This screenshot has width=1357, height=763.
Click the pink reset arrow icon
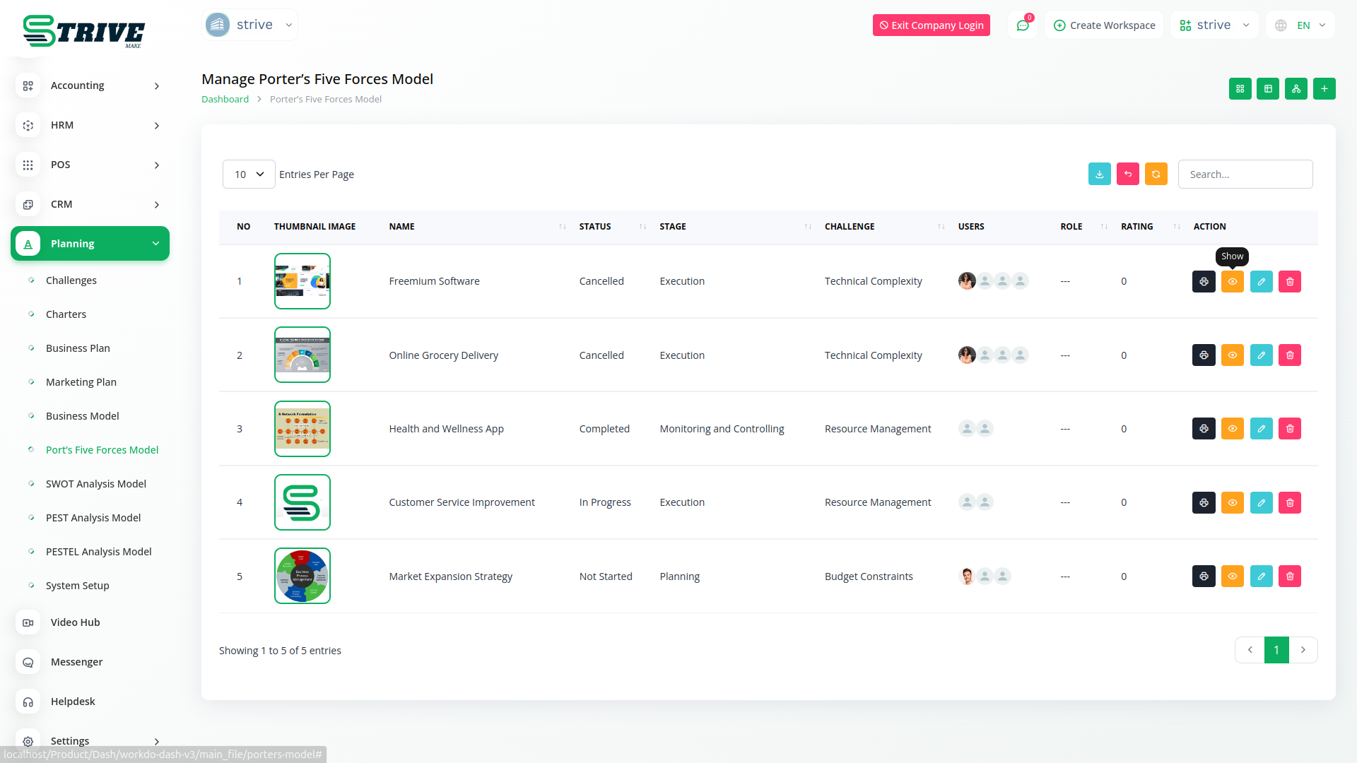(x=1127, y=174)
